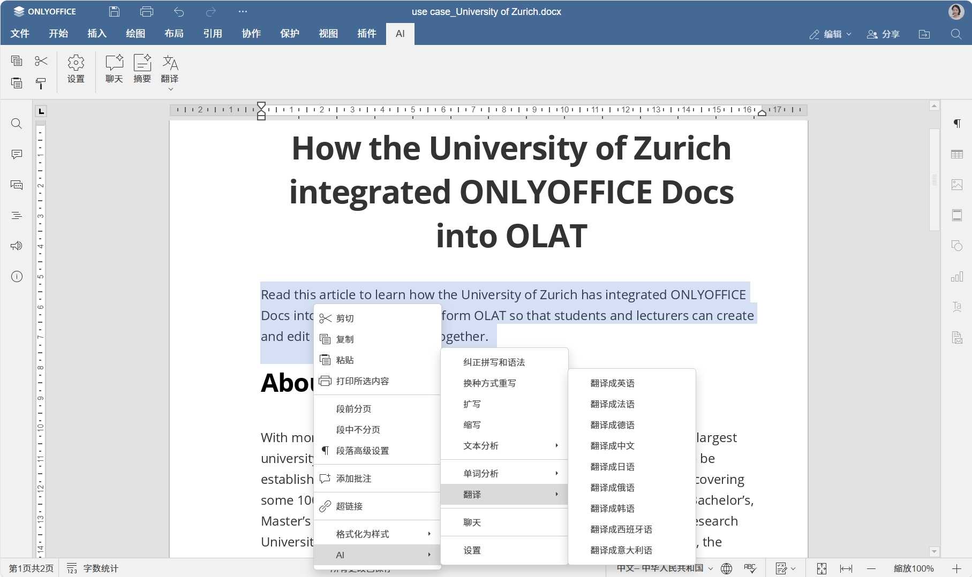
Task: Open the 聊天 chat tool in ribbon
Action: click(x=114, y=69)
